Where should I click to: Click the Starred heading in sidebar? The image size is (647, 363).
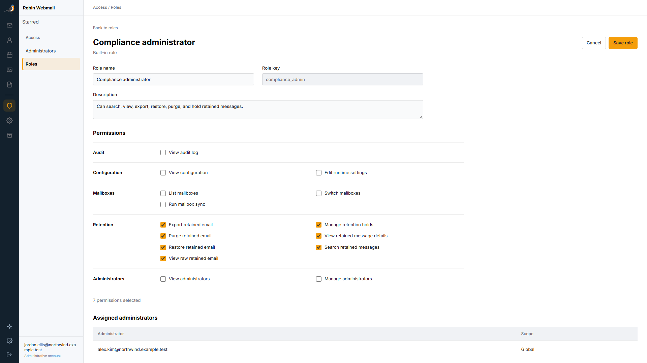tap(30, 22)
